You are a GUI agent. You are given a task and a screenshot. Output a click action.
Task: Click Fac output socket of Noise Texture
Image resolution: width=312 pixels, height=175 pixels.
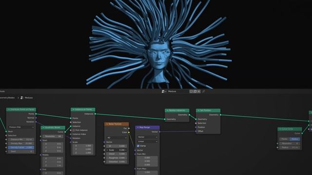(x=129, y=128)
